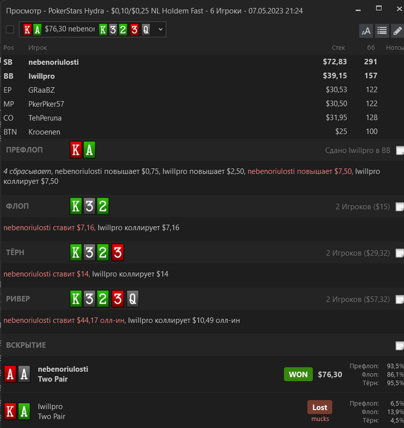Click the mucks label under Lost
Image resolution: width=404 pixels, height=428 pixels.
tap(320, 419)
